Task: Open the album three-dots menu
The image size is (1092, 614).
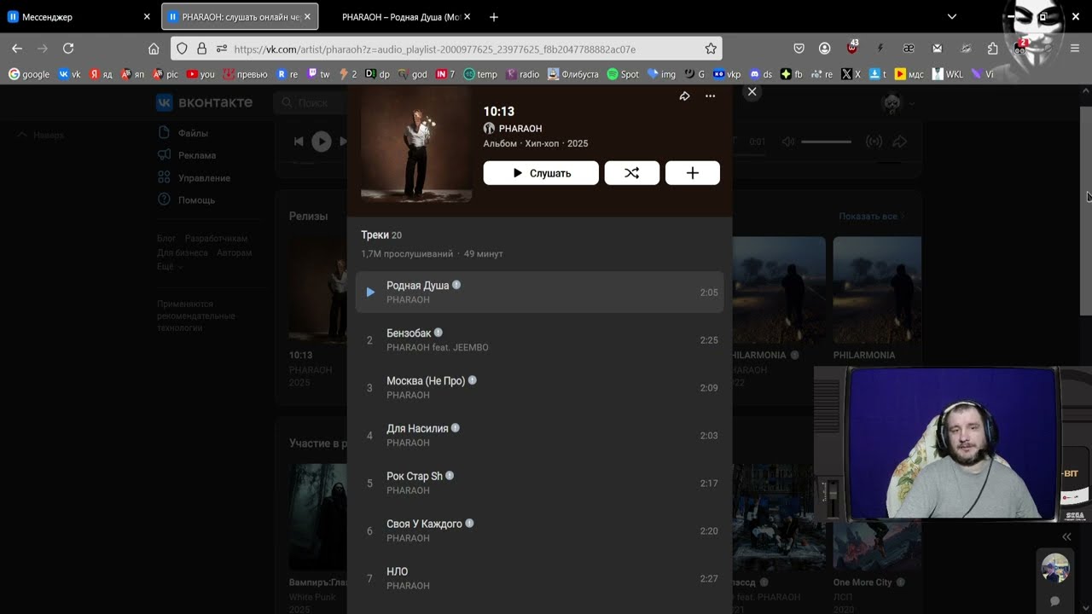Action: pos(710,96)
